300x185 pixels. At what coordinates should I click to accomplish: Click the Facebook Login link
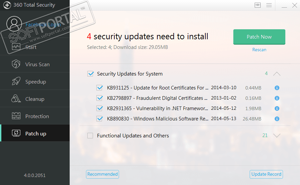43,25
